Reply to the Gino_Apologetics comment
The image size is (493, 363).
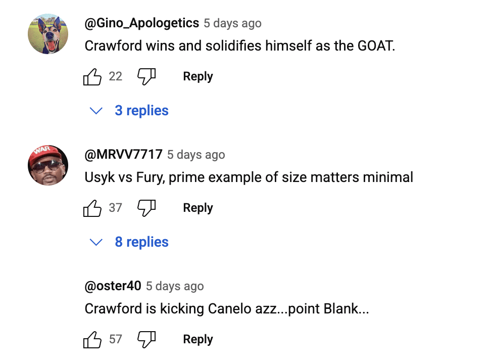(x=198, y=77)
